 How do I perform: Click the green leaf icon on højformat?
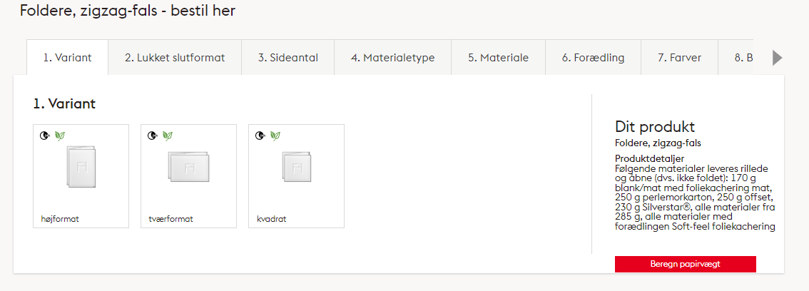pyautogui.click(x=60, y=135)
